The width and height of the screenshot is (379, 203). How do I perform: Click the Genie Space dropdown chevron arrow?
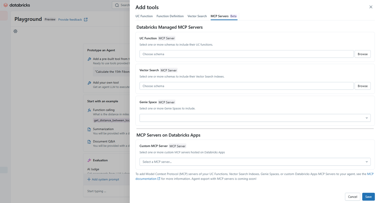[x=367, y=118]
